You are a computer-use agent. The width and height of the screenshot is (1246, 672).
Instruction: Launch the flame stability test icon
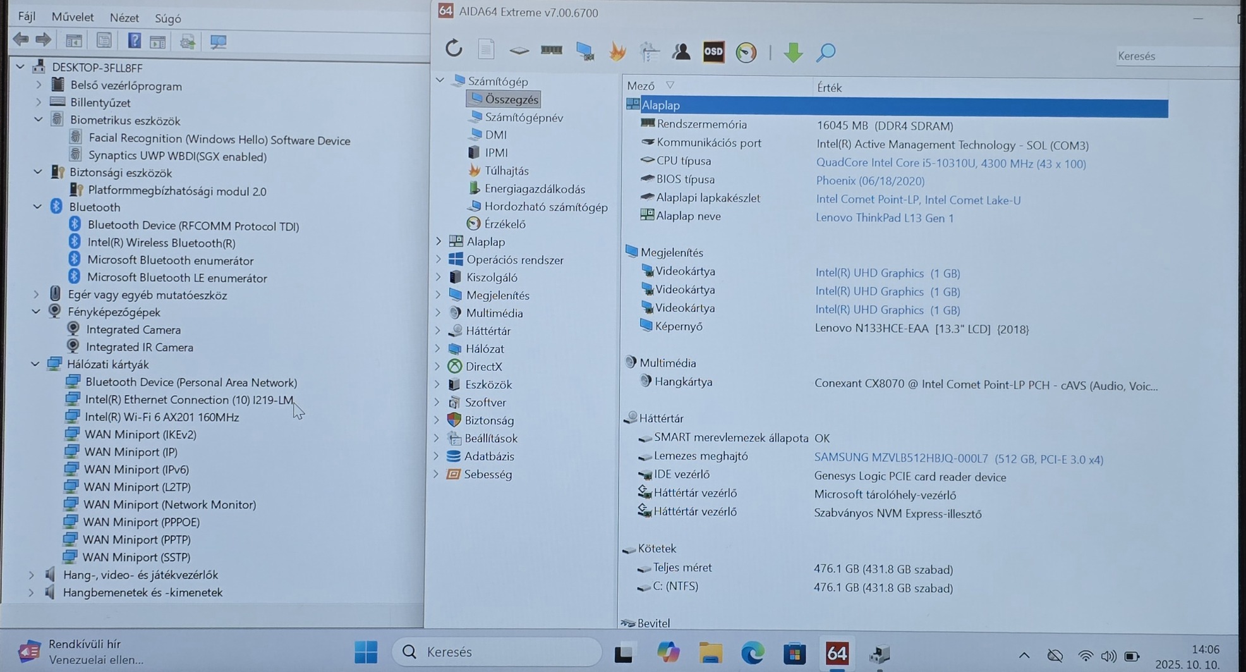(x=617, y=51)
